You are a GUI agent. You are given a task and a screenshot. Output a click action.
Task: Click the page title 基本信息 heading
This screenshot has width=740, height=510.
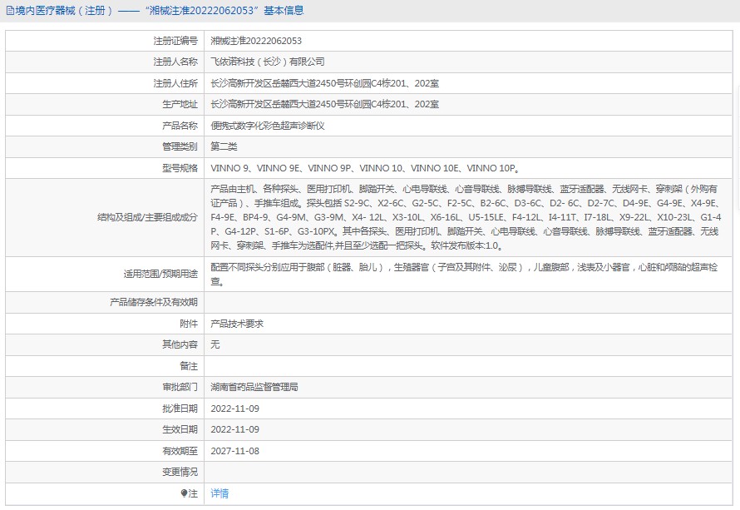pyautogui.click(x=284, y=10)
